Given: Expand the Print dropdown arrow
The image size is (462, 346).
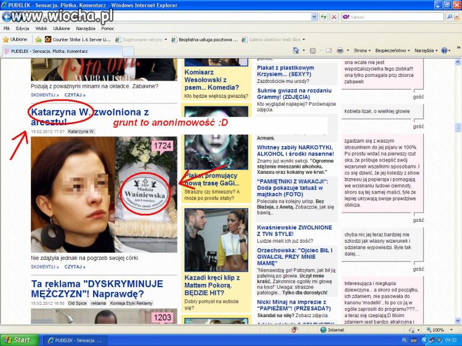Looking at the screenshot, I should (347, 50).
